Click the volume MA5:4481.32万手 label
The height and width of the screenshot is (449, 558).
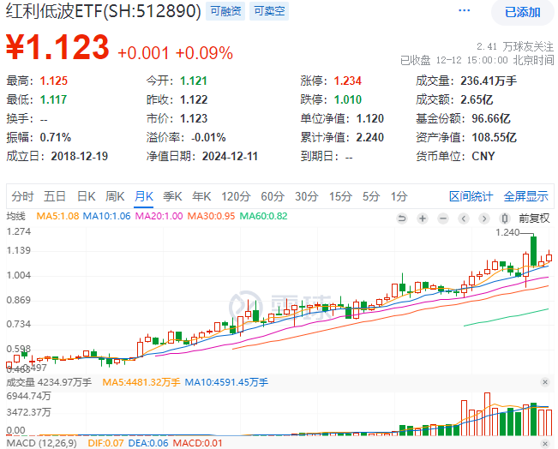click(x=141, y=382)
